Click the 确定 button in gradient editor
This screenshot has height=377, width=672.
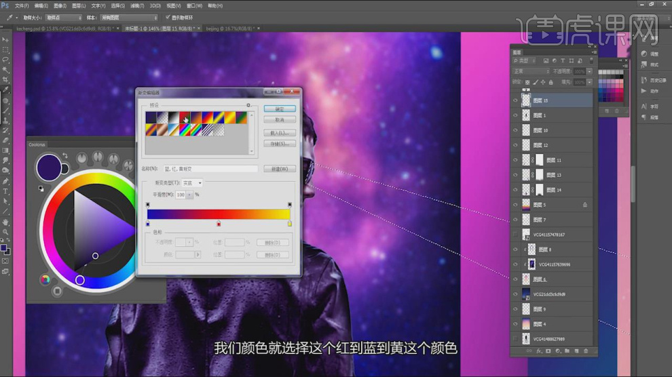pyautogui.click(x=284, y=108)
